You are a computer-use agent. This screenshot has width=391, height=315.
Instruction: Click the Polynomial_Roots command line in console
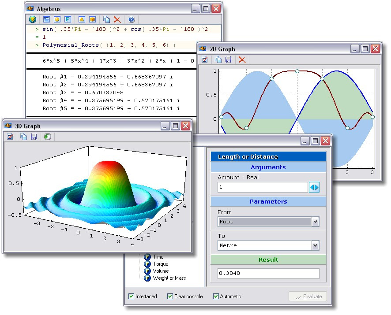click(109, 45)
